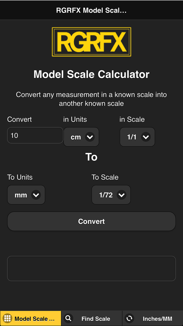Click the chevron on the 1/1 scale selector

(146, 137)
